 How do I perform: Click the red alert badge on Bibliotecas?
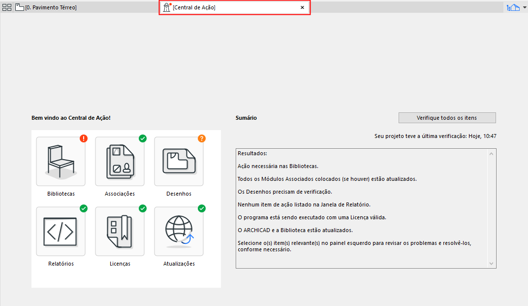point(84,138)
